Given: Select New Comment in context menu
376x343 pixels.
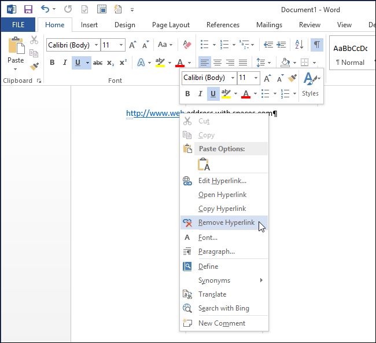Looking at the screenshot, I should [224, 323].
